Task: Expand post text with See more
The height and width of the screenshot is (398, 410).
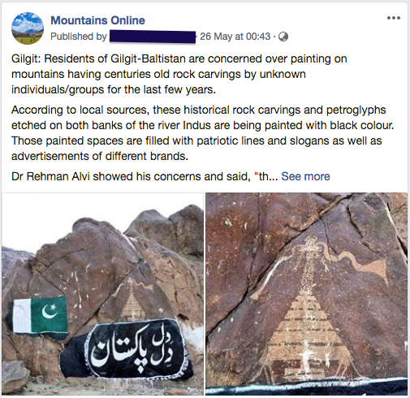Action: coord(305,176)
